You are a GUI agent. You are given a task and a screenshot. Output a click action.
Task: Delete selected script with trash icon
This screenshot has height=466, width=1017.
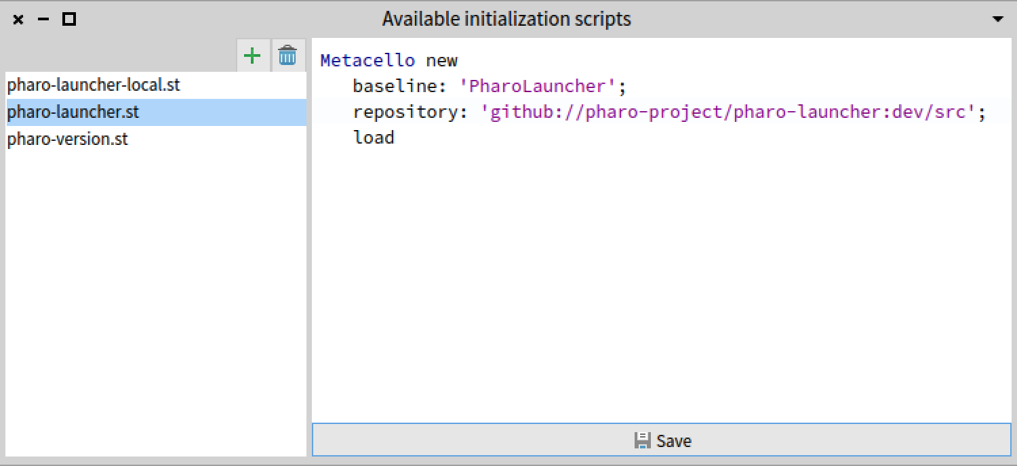[288, 56]
